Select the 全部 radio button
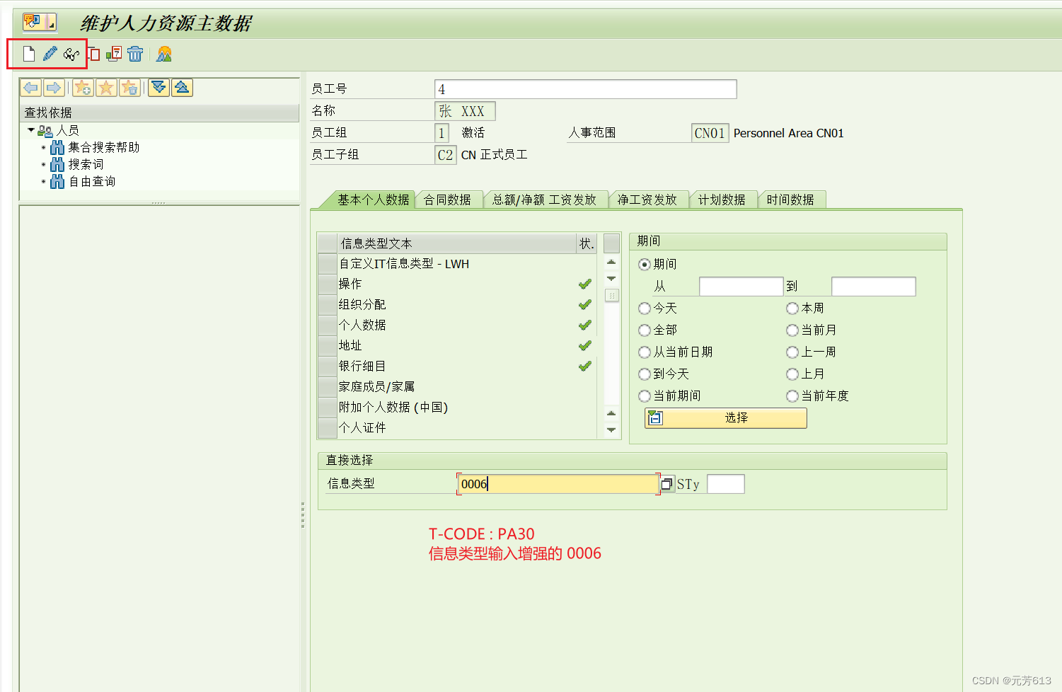 coord(645,330)
